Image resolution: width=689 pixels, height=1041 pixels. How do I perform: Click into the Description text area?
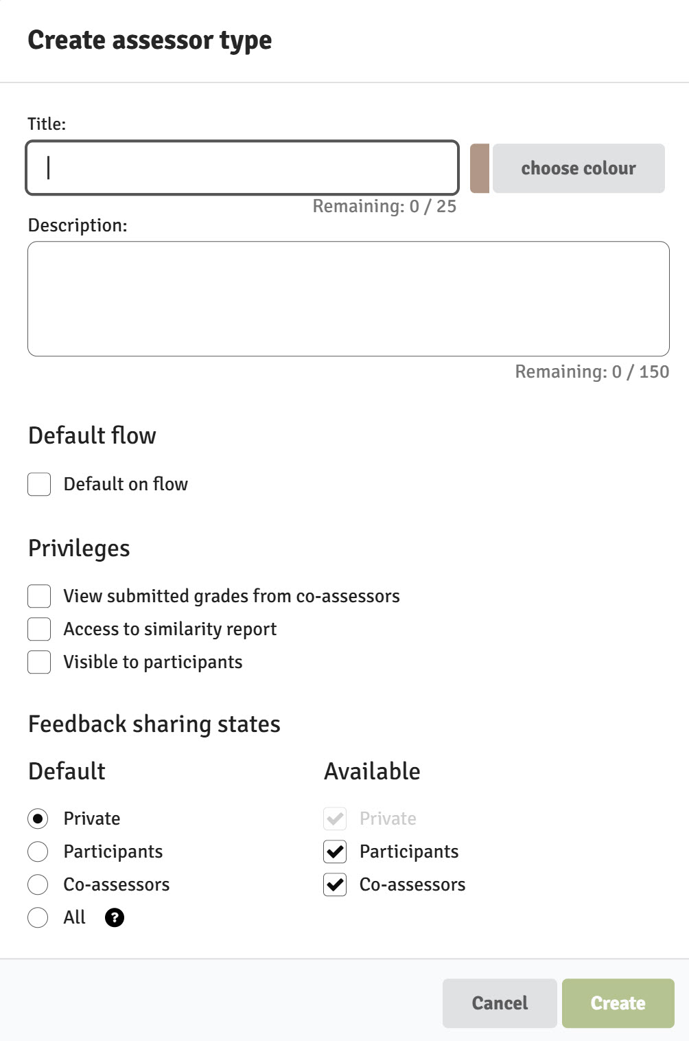(x=349, y=299)
